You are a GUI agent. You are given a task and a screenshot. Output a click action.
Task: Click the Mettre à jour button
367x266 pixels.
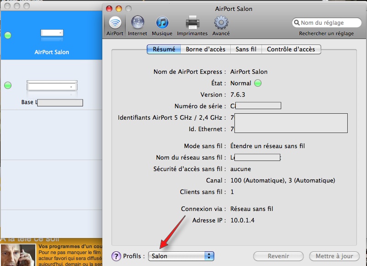coord(334,256)
